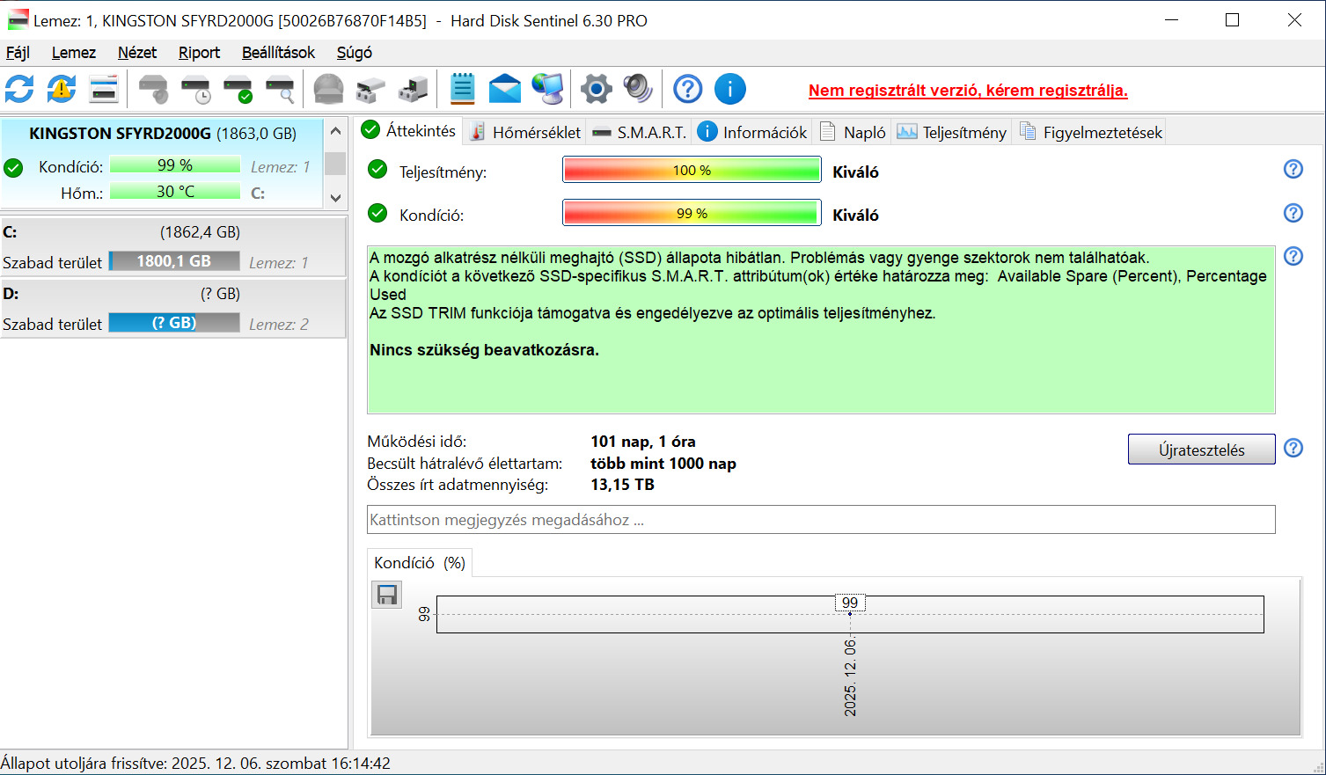Click the Újratesztelés button
1326x775 pixels.
(1201, 450)
